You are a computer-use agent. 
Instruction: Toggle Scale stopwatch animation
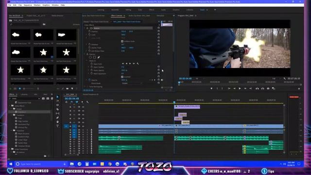coord(89,35)
